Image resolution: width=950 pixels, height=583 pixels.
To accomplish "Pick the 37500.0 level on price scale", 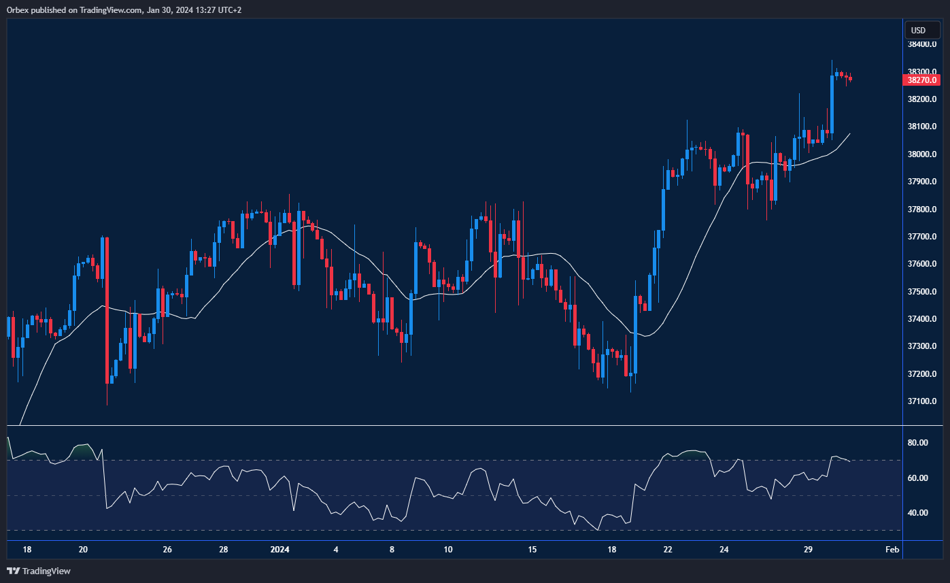I will [922, 292].
